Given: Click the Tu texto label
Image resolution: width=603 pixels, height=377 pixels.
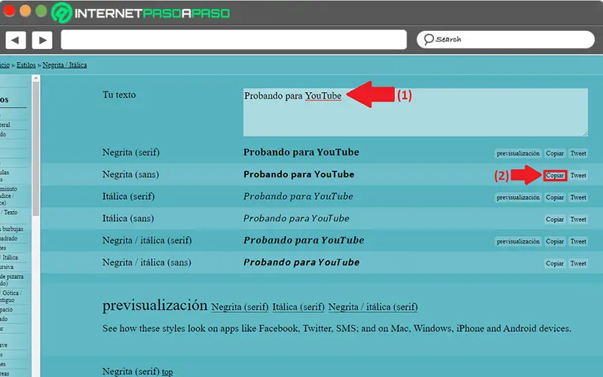Looking at the screenshot, I should coord(119,95).
